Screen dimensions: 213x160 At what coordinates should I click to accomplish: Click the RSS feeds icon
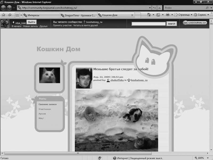click(158, 15)
